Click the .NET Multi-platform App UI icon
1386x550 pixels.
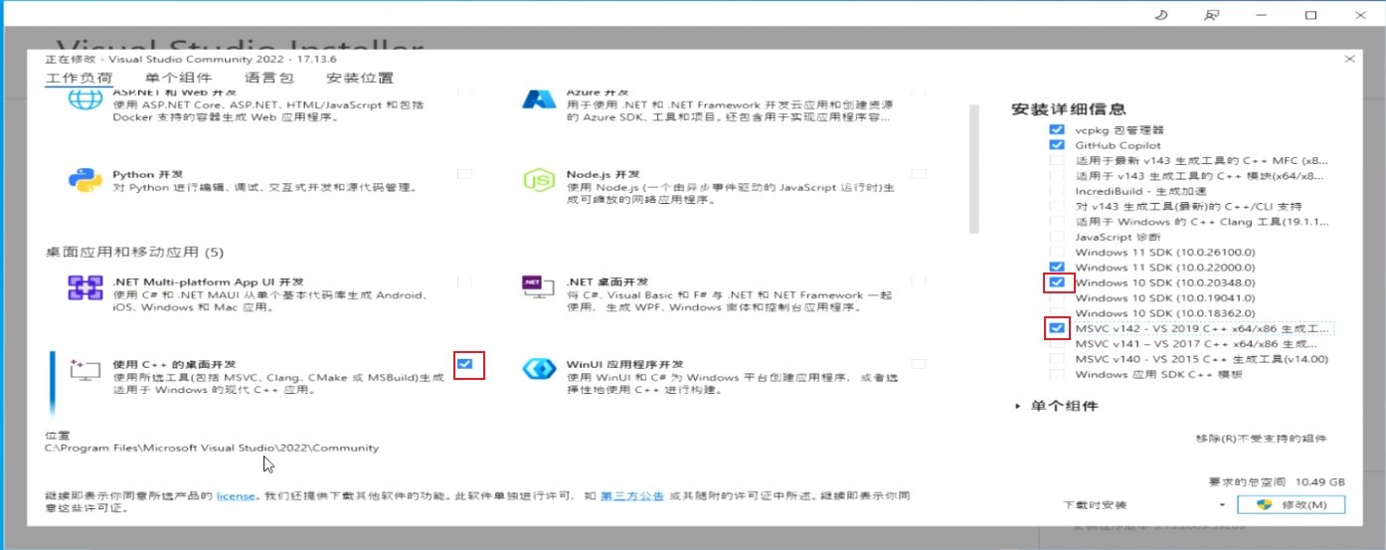click(x=86, y=288)
